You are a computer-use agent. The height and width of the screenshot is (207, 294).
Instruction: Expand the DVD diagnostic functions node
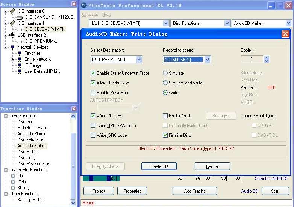[13, 182]
